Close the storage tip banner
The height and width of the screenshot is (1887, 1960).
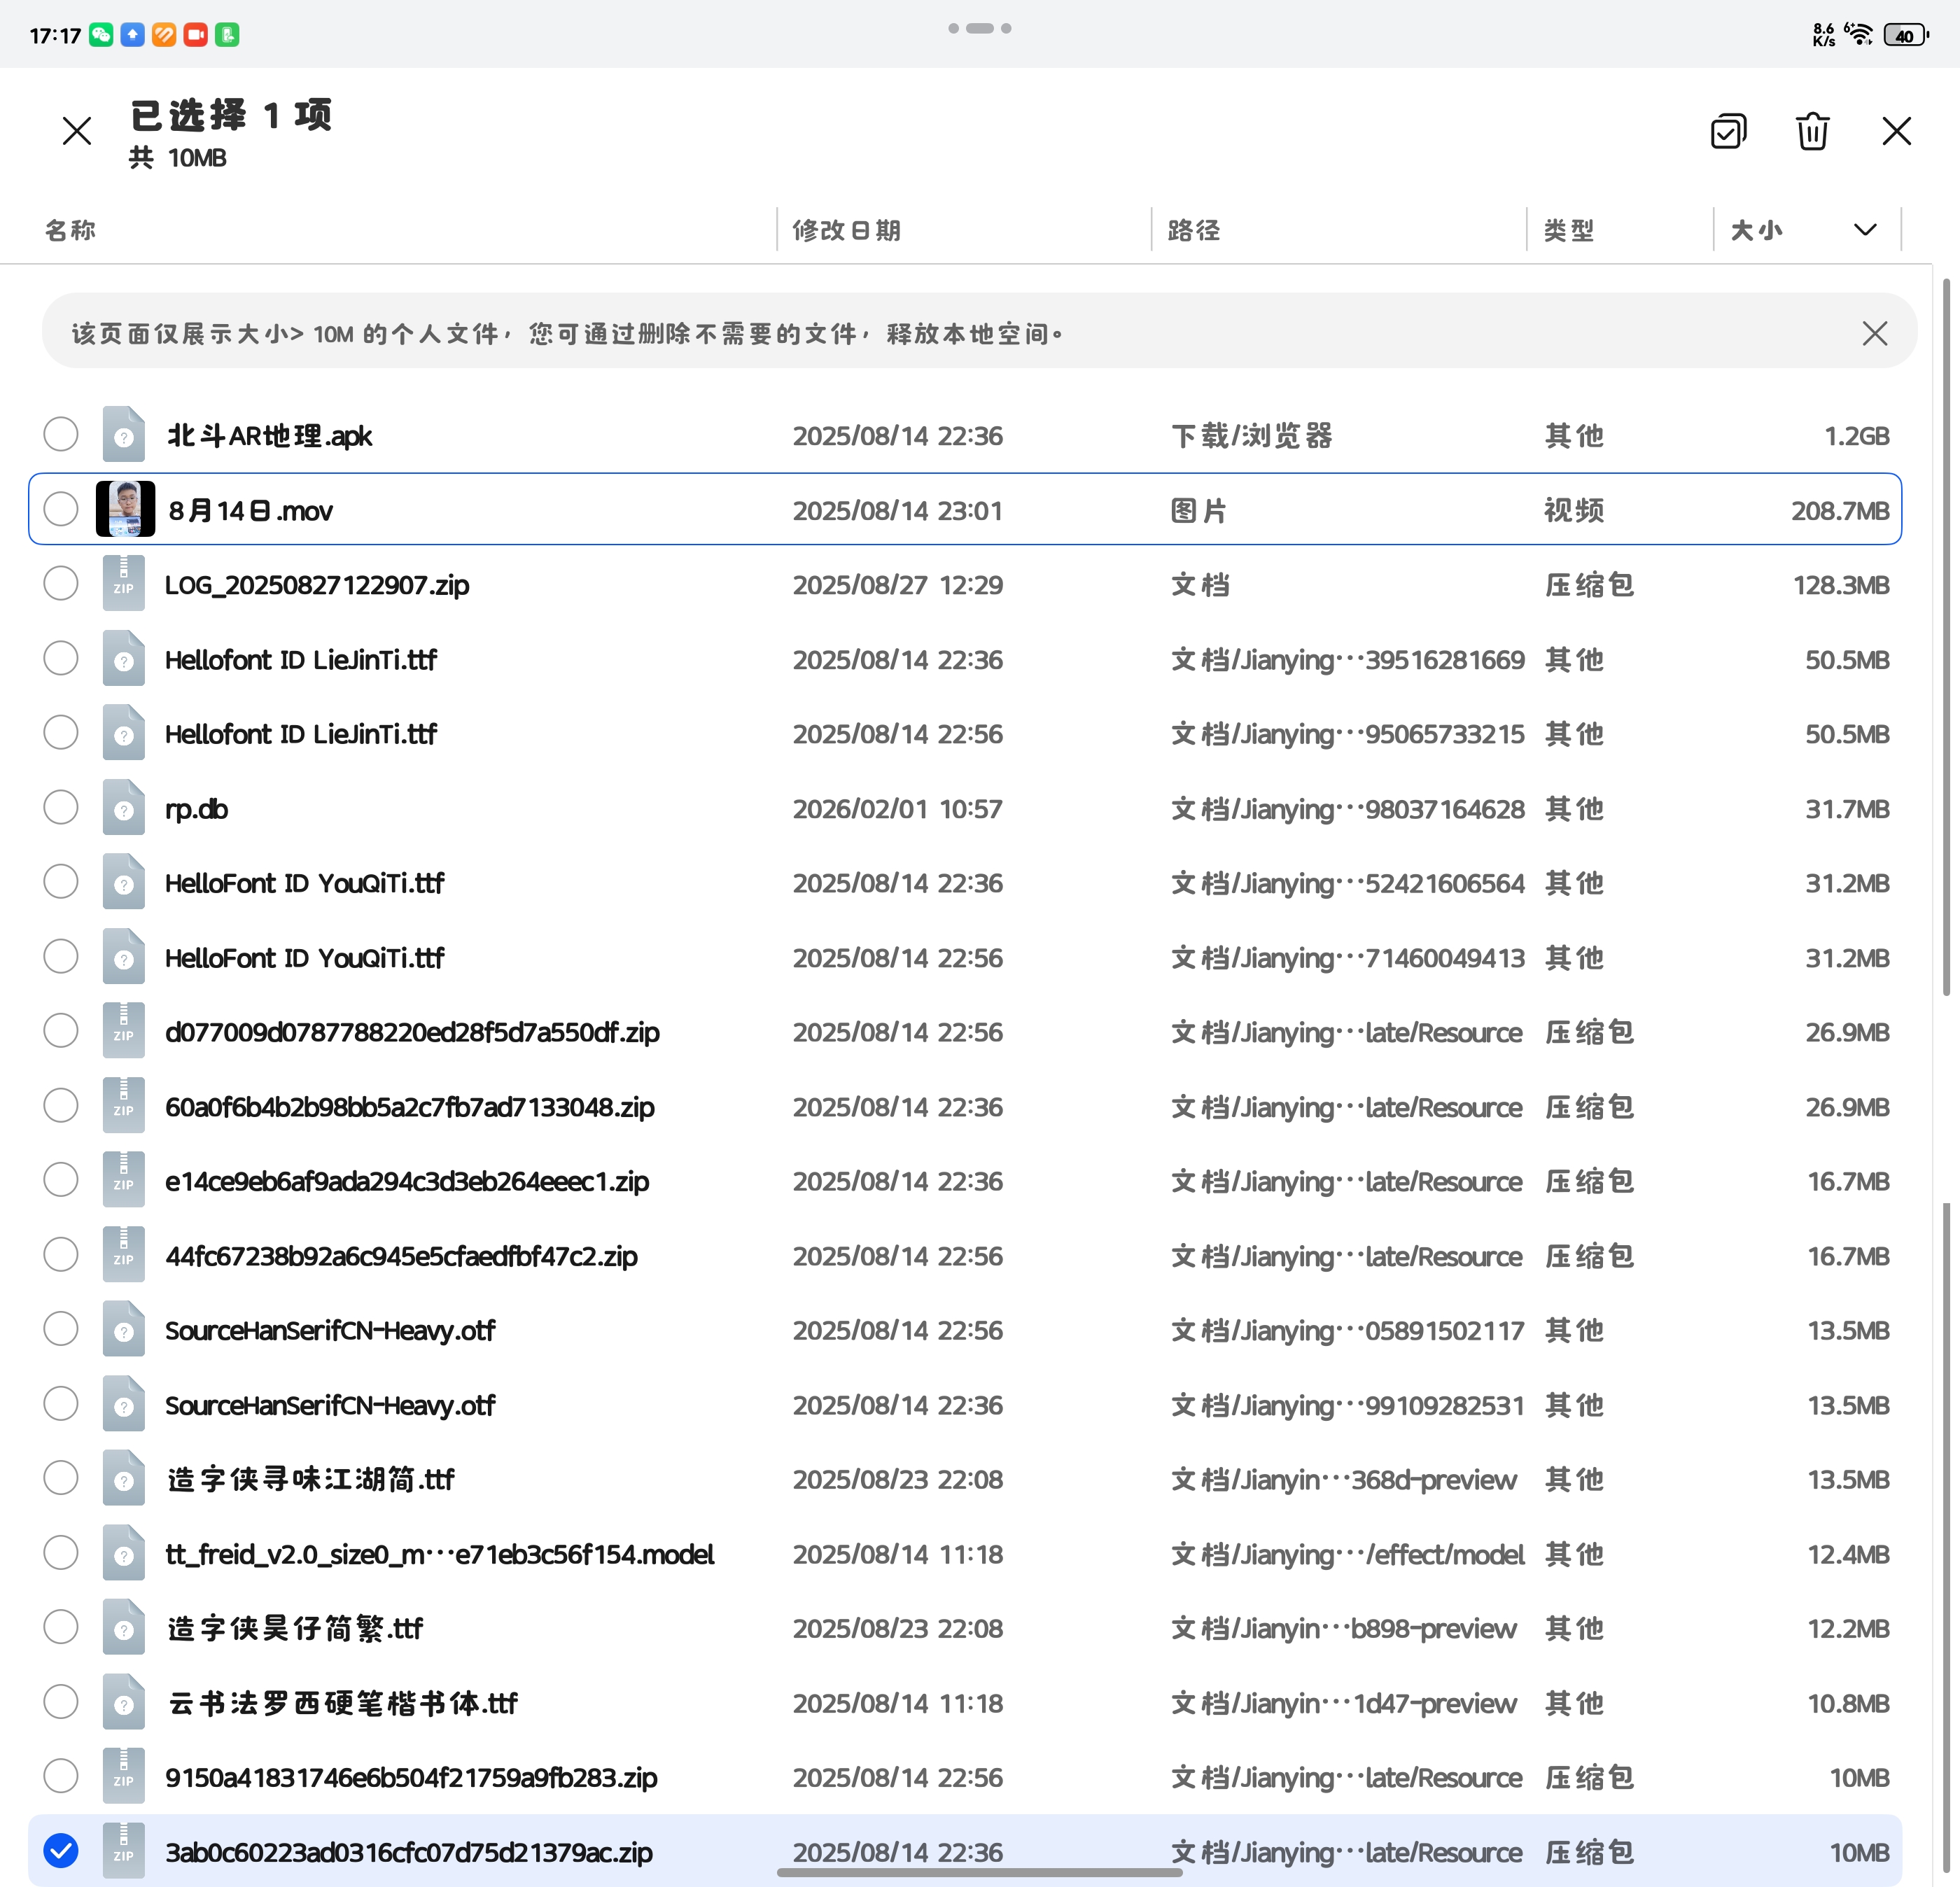click(1875, 333)
